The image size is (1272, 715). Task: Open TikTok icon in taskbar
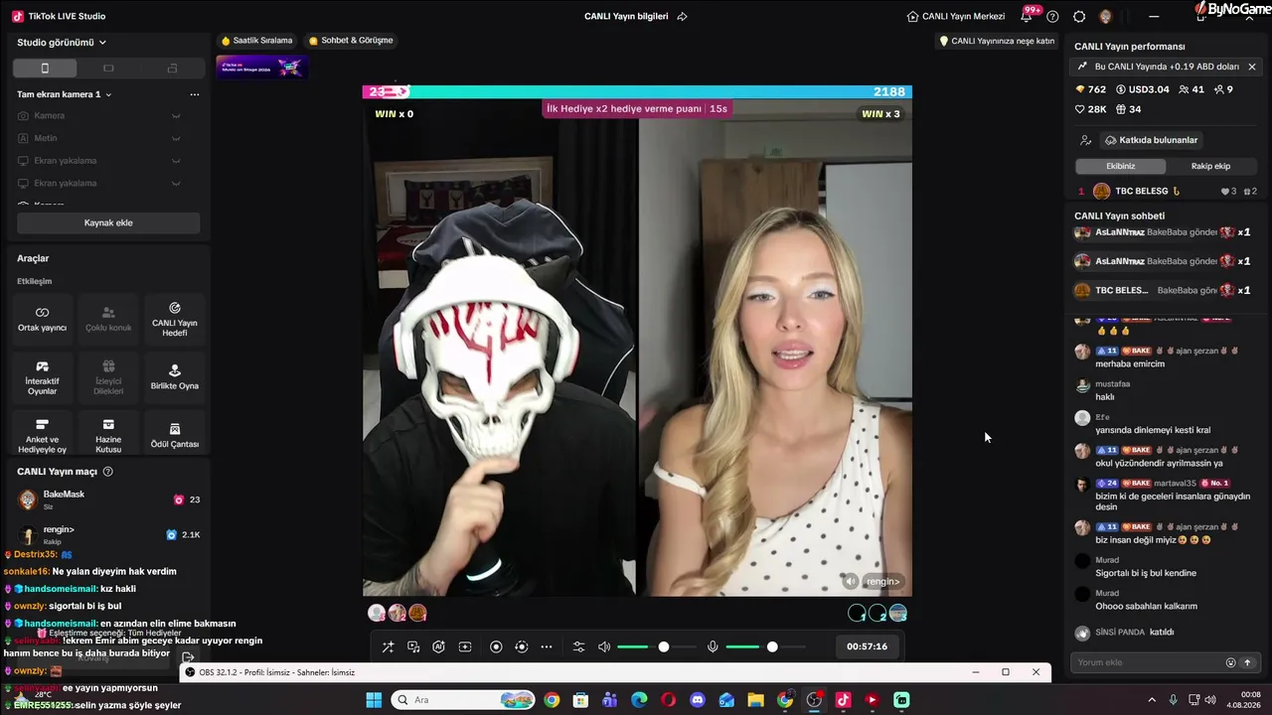click(x=843, y=700)
